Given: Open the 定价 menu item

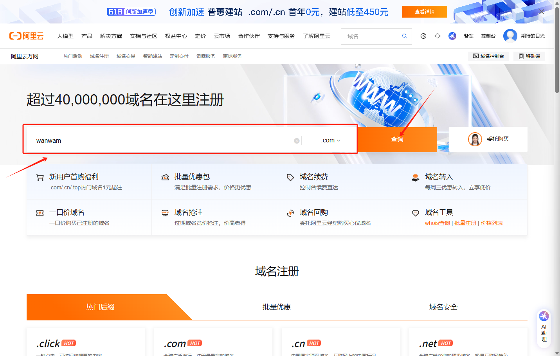Looking at the screenshot, I should point(200,36).
